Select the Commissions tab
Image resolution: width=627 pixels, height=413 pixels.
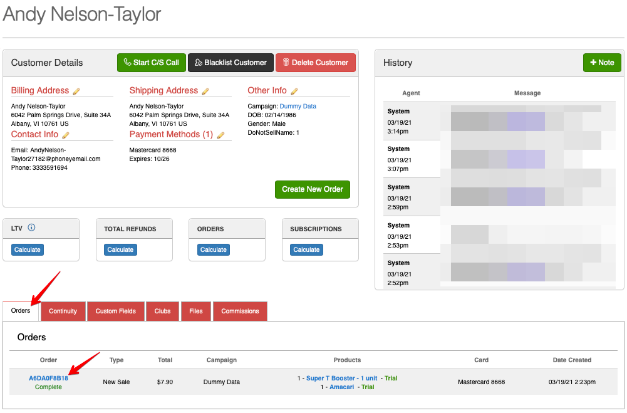tap(240, 311)
